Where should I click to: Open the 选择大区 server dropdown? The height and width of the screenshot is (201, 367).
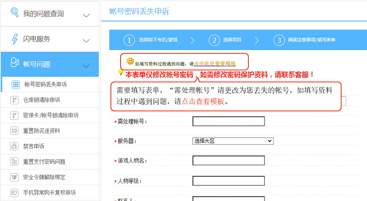coord(233,141)
